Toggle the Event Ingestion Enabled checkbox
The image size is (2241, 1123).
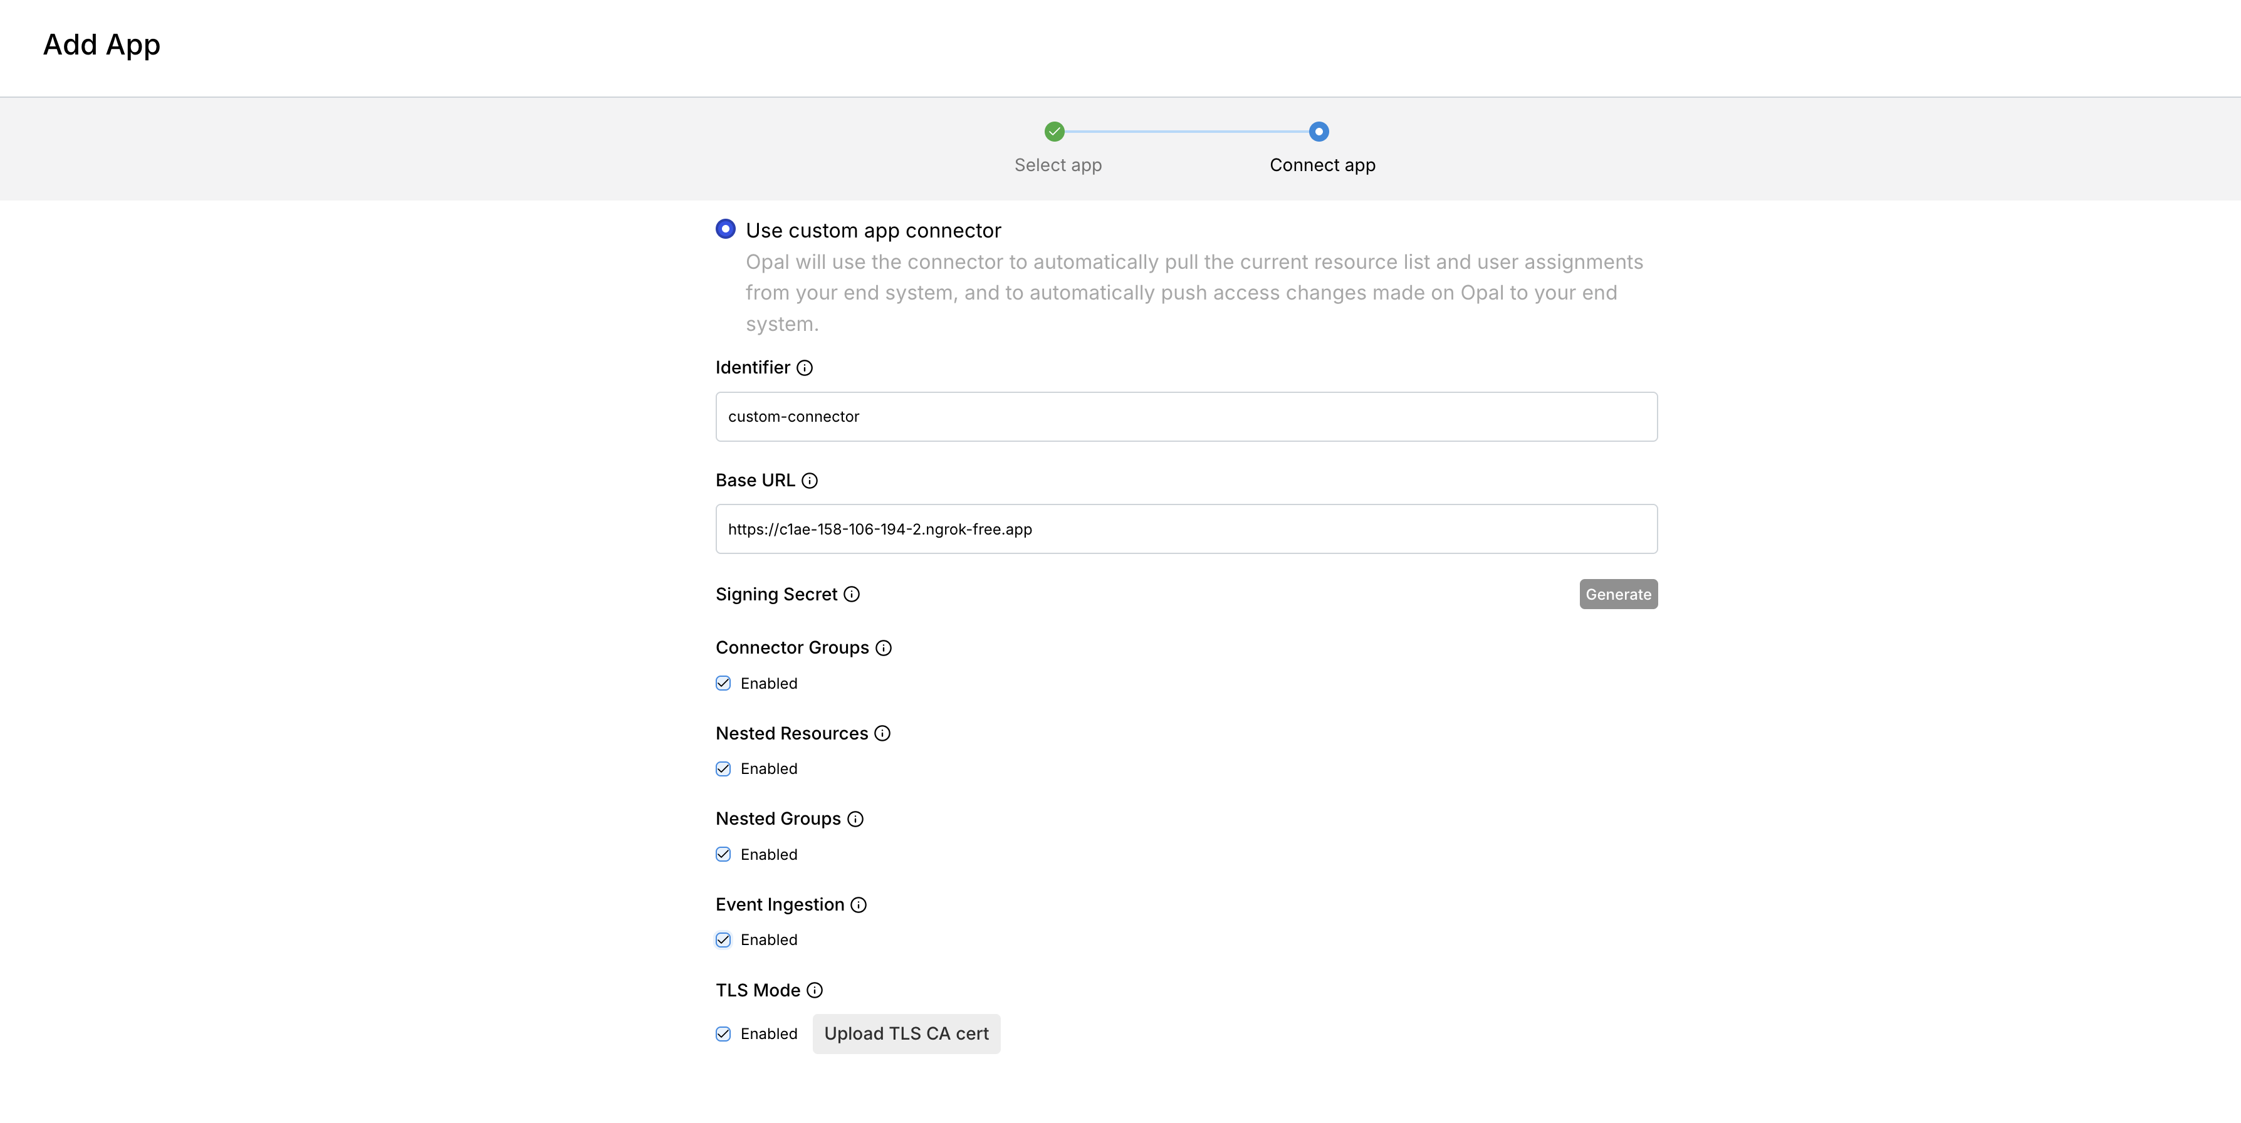pyautogui.click(x=723, y=941)
